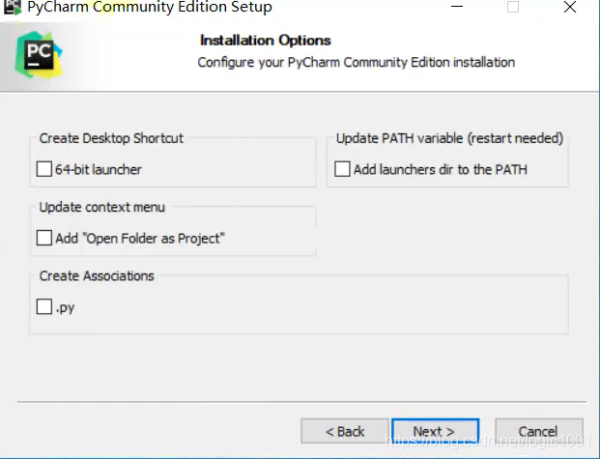This screenshot has width=600, height=459.
Task: Click the Create Desktop Shortcut group label
Action: point(111,138)
